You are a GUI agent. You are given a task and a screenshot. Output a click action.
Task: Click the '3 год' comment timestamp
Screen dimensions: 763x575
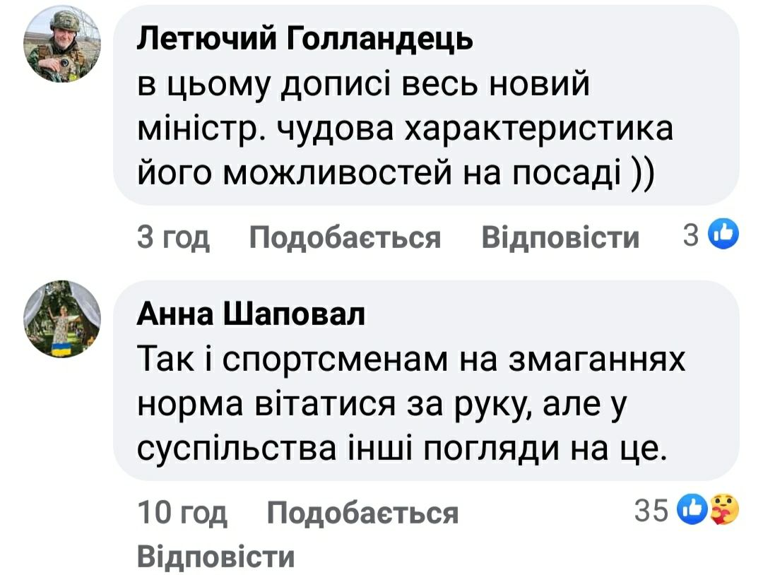click(x=173, y=238)
